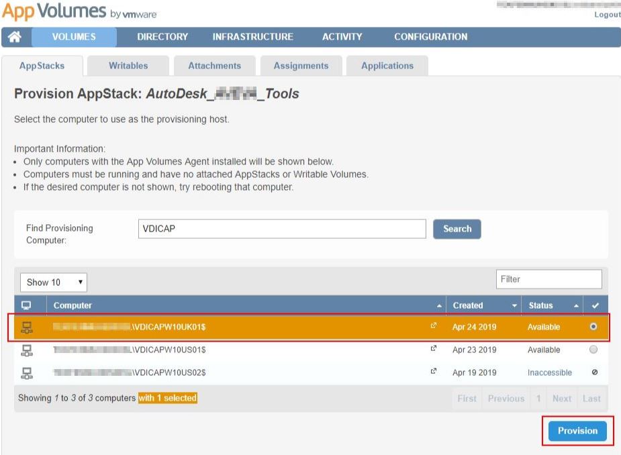Open external link icon for VDICAPW10US01$

pos(434,348)
